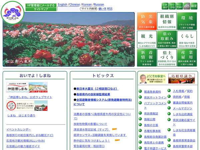Open the 防災気象 category tile
The width and height of the screenshot is (200, 150).
click(x=146, y=21)
